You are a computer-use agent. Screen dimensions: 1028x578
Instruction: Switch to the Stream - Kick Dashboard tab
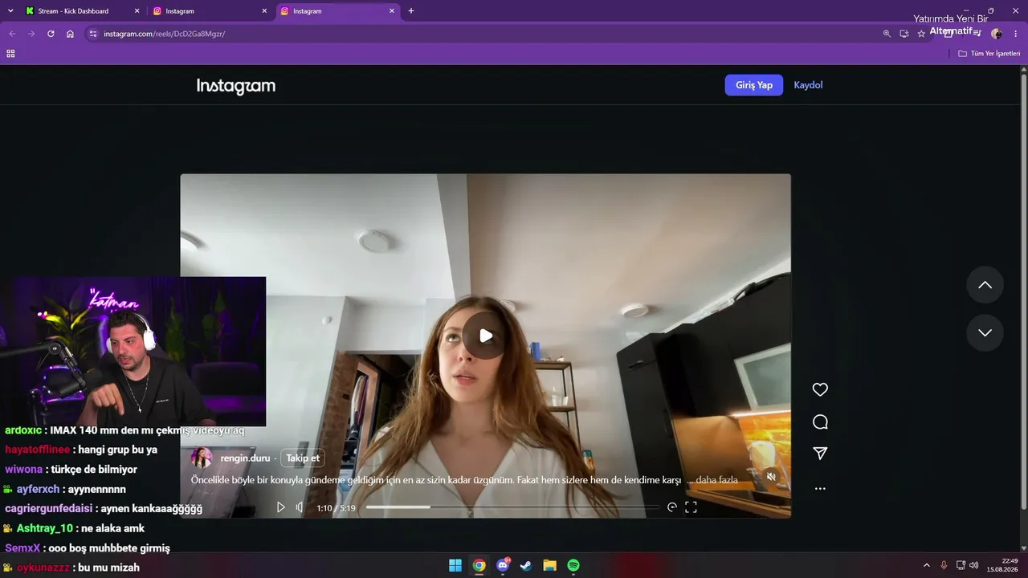coord(82,11)
